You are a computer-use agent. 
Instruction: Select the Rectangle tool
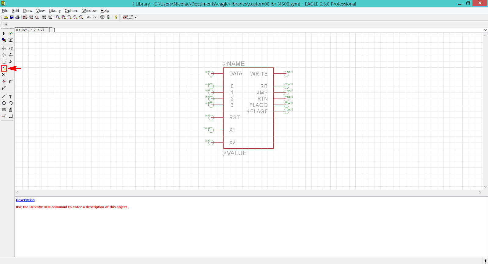4,110
